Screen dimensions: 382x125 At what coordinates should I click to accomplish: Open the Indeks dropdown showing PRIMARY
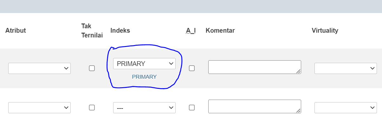(144, 63)
